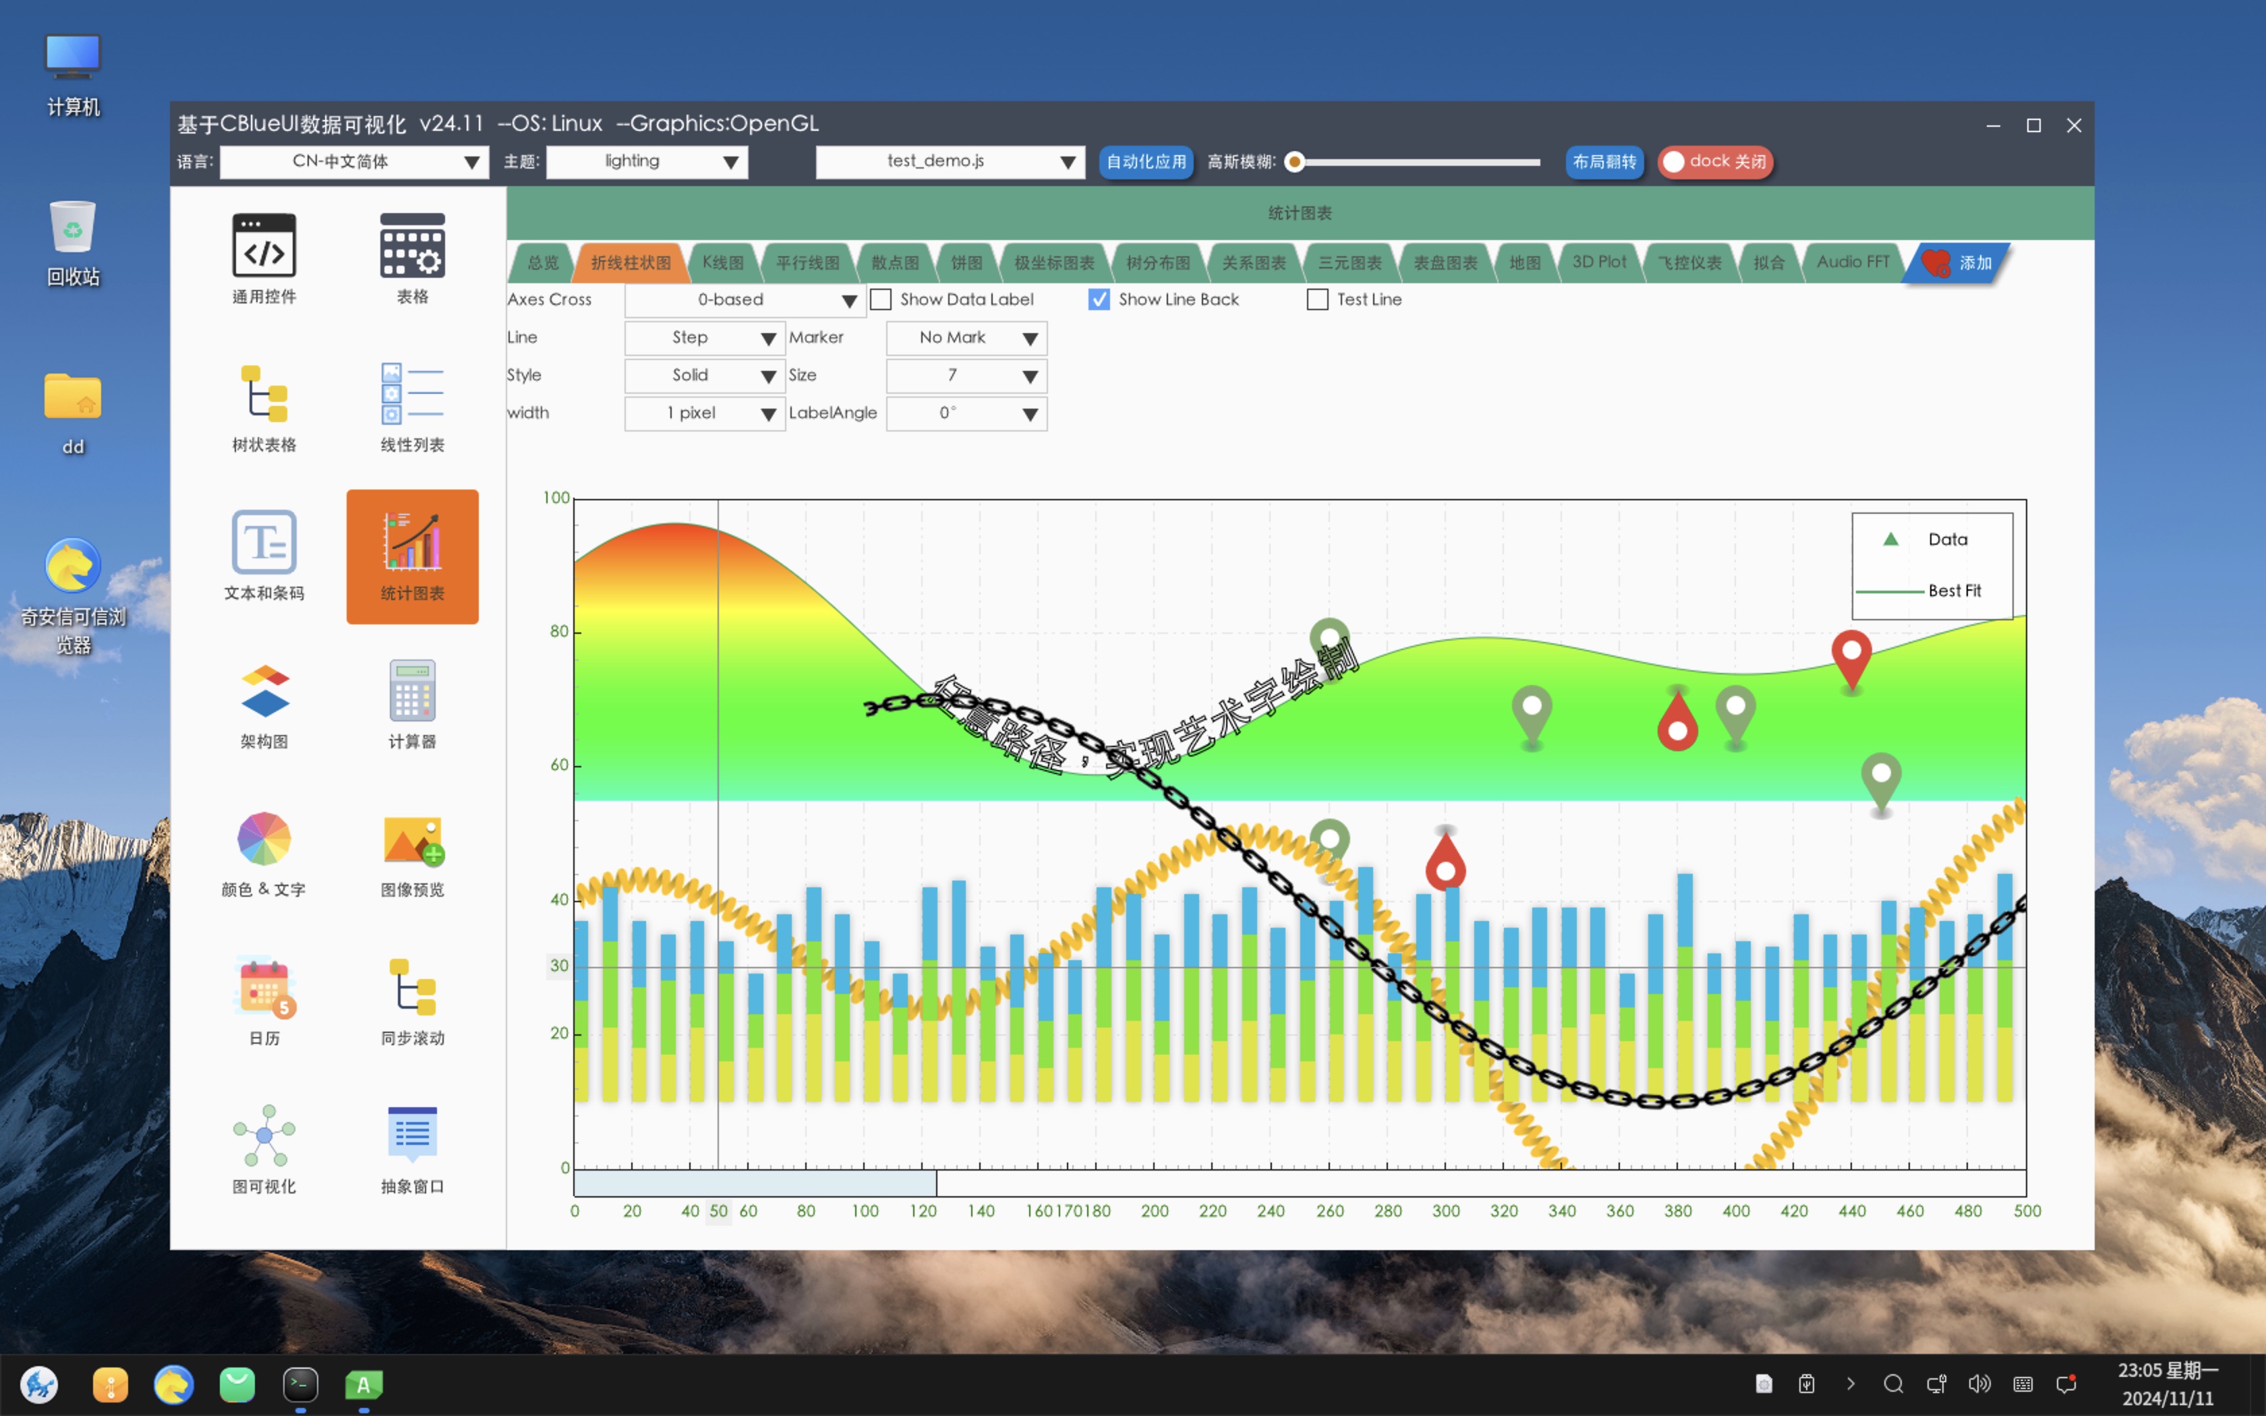2266x1416 pixels.
Task: Open the taskbar start launcher icon
Action: 39,1384
